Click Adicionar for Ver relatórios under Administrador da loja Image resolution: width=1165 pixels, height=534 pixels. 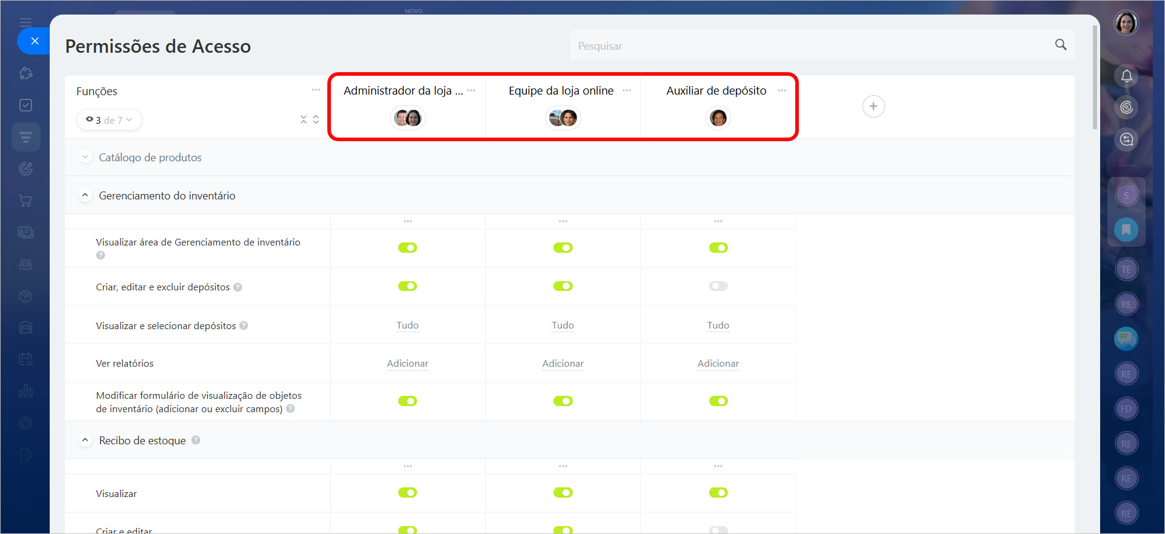[x=407, y=364]
